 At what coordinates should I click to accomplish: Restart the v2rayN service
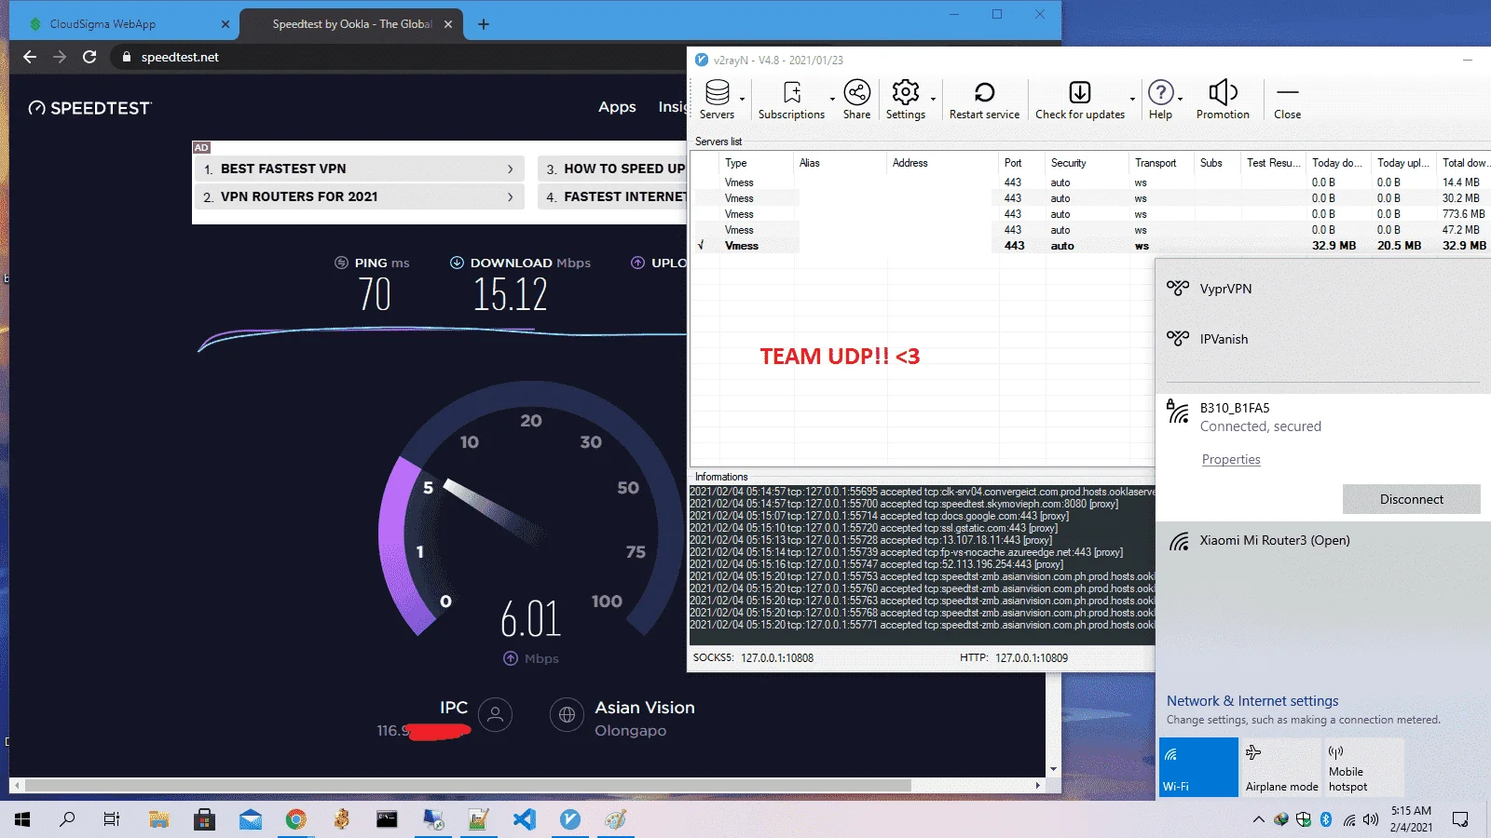[x=984, y=100]
